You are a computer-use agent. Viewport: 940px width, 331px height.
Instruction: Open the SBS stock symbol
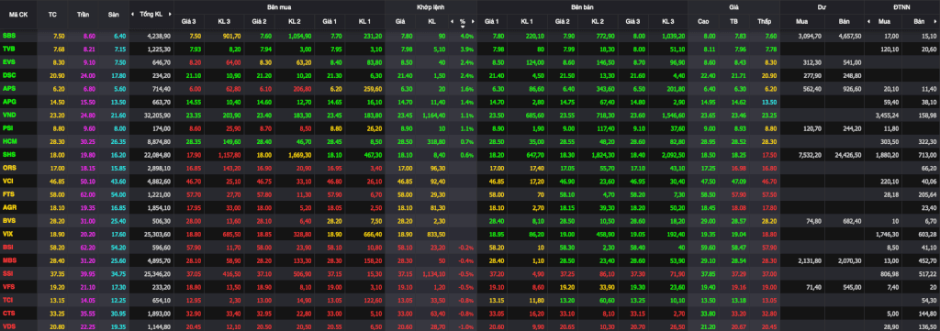9,36
